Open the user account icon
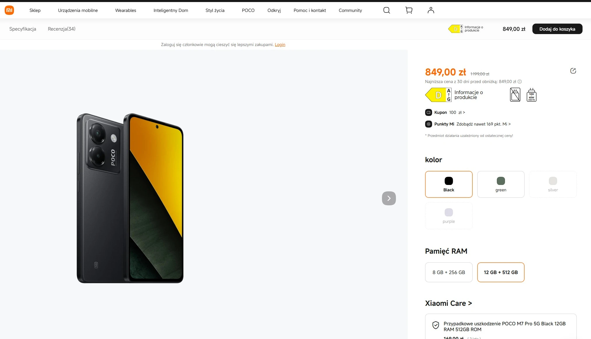The width and height of the screenshot is (591, 339). pyautogui.click(x=431, y=10)
